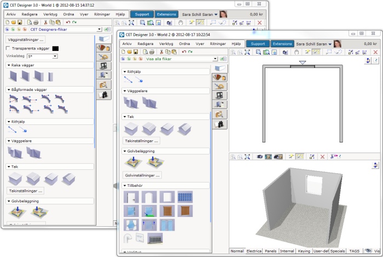This screenshot has width=383, height=257.
Task: Select the arched opening accessory in Tillbehör
Action: [x=149, y=197]
